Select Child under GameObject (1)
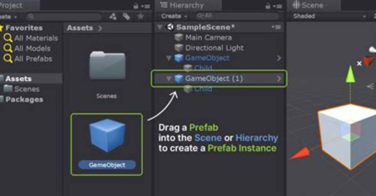This screenshot has width=376, height=196. [x=203, y=89]
